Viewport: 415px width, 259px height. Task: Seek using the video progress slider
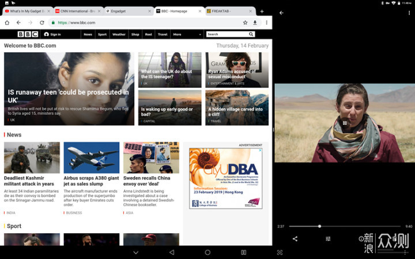click(x=345, y=226)
